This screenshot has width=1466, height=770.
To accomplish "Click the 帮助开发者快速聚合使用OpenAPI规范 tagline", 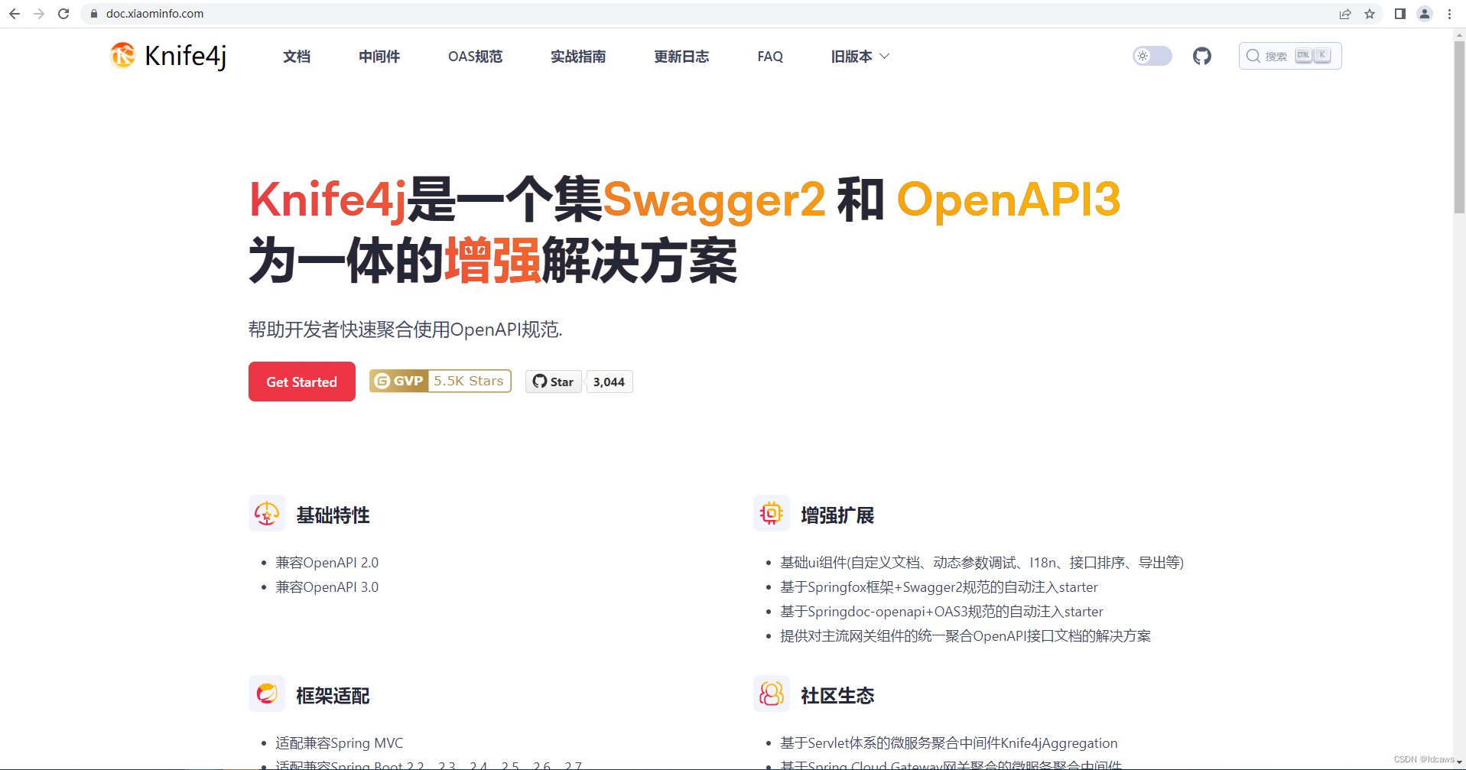I will 405,330.
